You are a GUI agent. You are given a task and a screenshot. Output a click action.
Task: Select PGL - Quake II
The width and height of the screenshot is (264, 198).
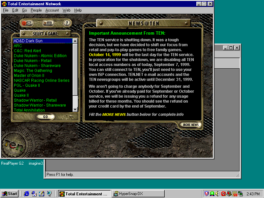43,85
